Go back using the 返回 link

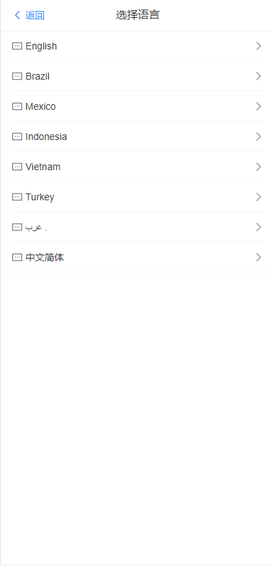(35, 15)
